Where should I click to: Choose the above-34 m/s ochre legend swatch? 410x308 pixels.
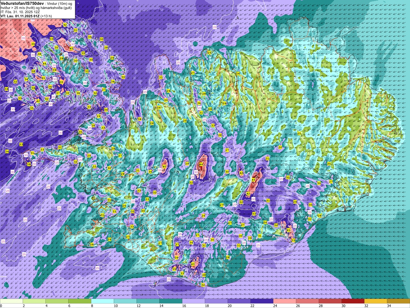click(x=398, y=301)
